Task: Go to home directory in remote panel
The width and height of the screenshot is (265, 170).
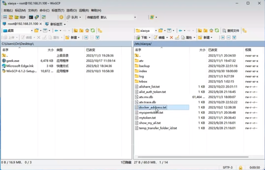Action: 211,31
